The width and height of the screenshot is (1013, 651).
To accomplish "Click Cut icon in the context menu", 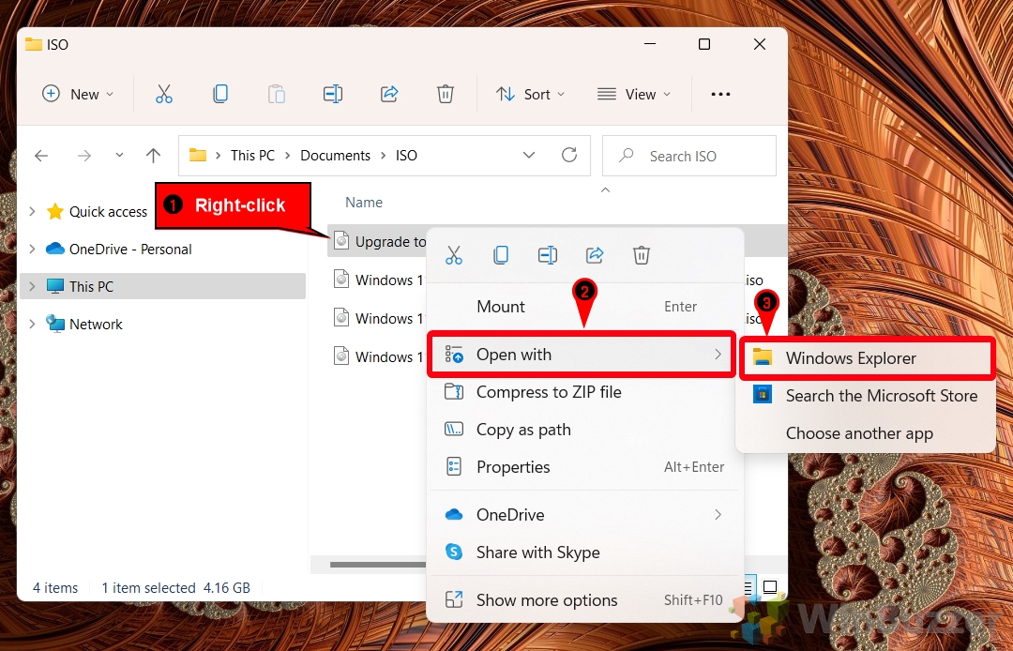I will coord(454,255).
